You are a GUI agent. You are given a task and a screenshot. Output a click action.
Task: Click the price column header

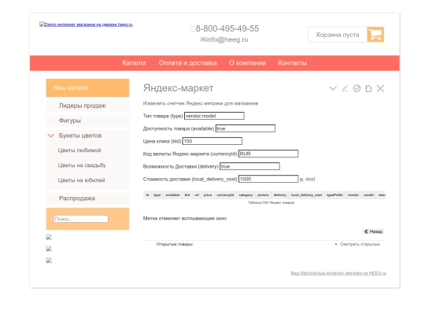pyautogui.click(x=208, y=195)
